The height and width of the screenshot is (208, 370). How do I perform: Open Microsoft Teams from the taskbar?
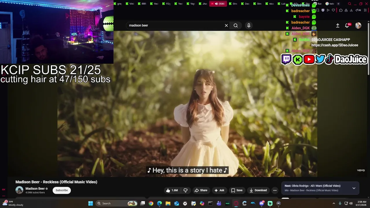pos(219,203)
